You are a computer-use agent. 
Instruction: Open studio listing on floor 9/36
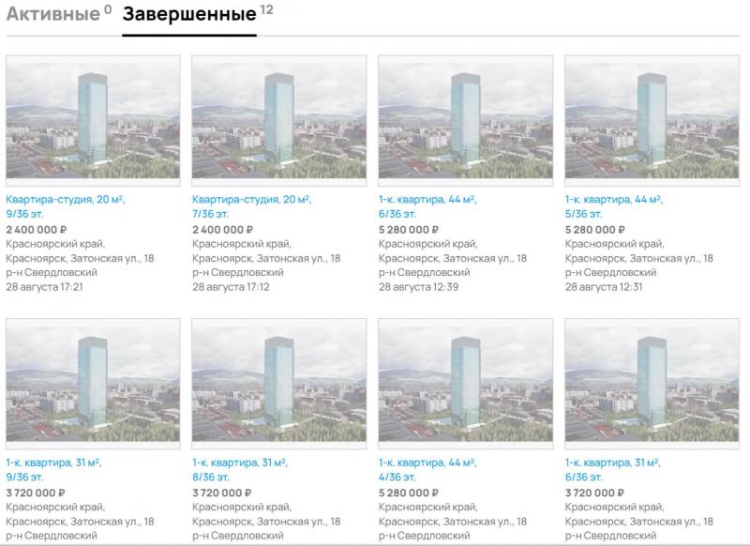pos(66,206)
